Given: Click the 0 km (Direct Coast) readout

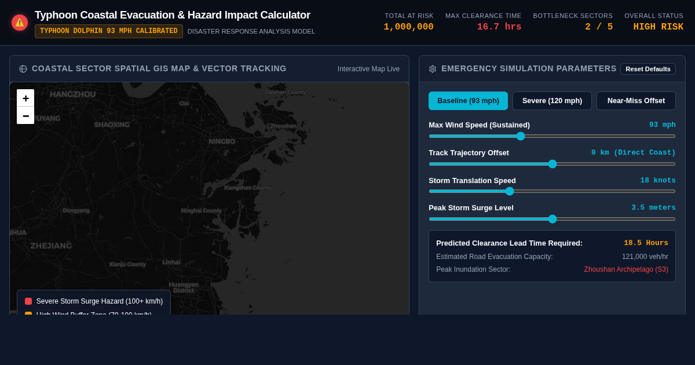Looking at the screenshot, I should click(633, 152).
